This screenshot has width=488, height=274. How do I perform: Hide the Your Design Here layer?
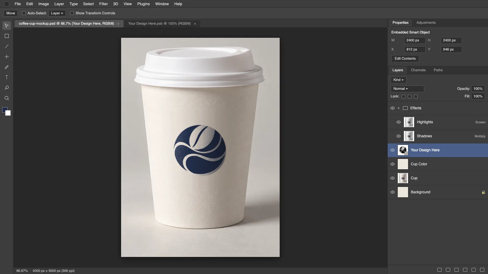(393, 150)
